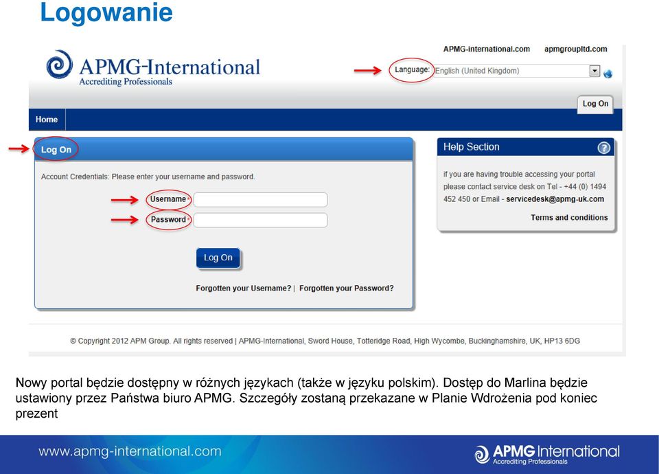Click the www.apmg-international.com footer URL

pyautogui.click(x=130, y=451)
